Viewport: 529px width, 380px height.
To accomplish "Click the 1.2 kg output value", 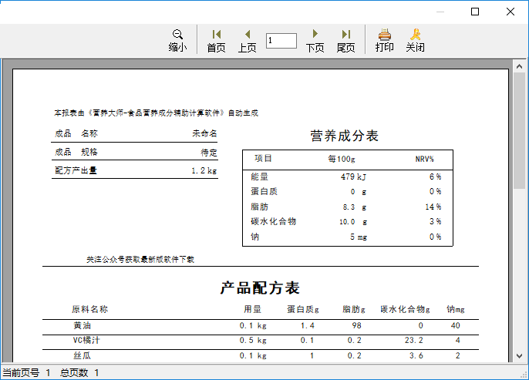I will tap(204, 170).
